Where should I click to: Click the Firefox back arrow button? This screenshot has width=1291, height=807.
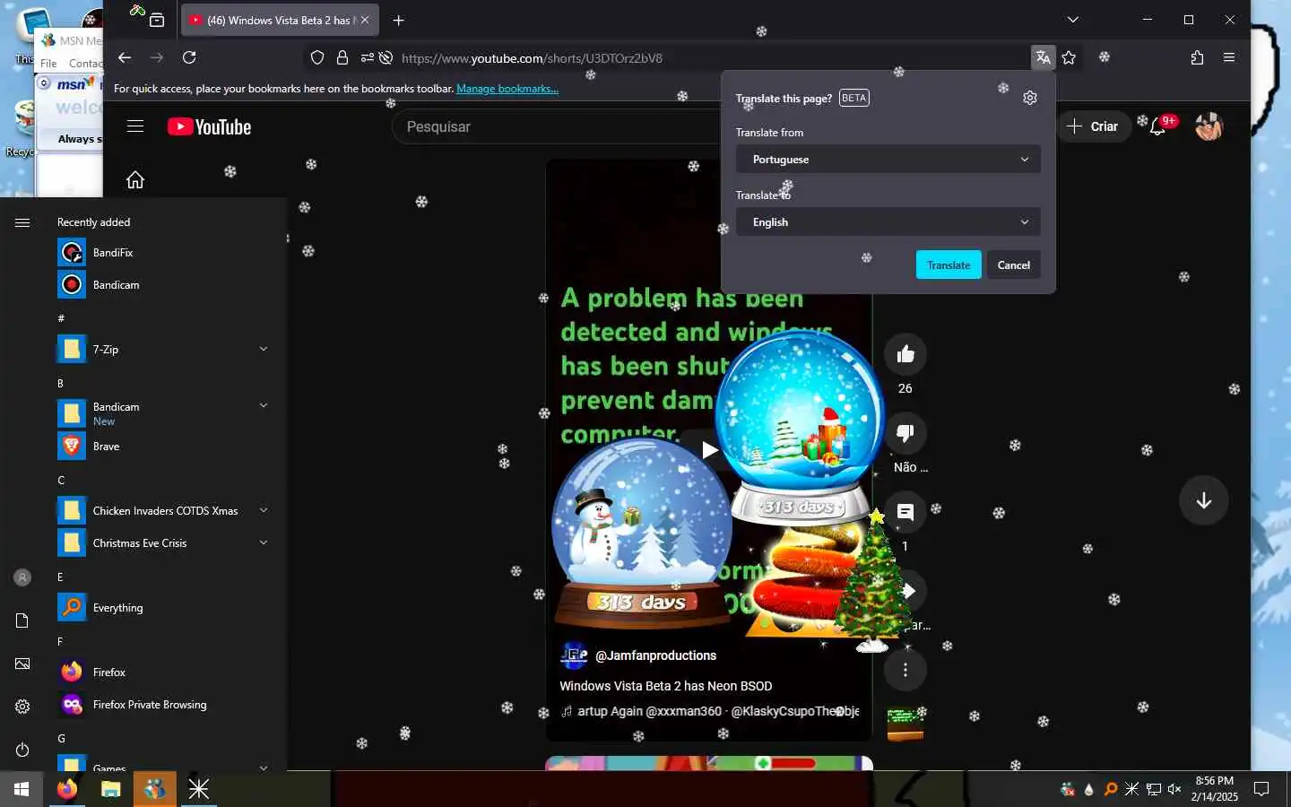click(125, 57)
